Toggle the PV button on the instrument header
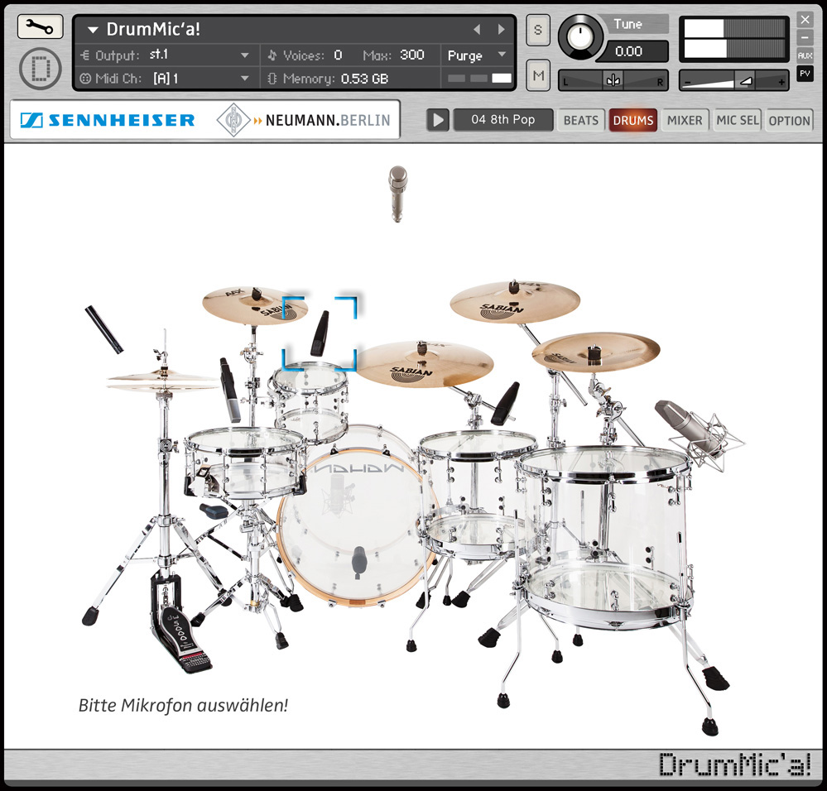The width and height of the screenshot is (827, 791). [x=806, y=74]
